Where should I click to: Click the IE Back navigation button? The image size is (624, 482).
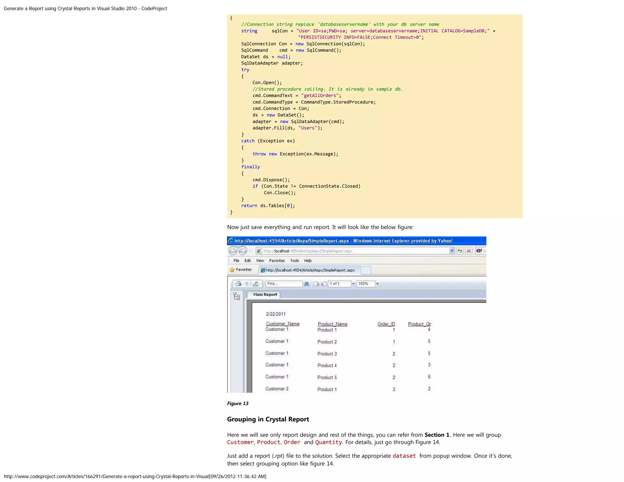click(x=233, y=251)
